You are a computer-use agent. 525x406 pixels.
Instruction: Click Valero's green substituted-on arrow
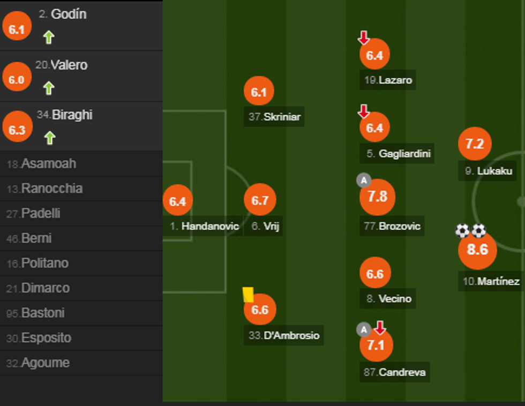point(49,88)
